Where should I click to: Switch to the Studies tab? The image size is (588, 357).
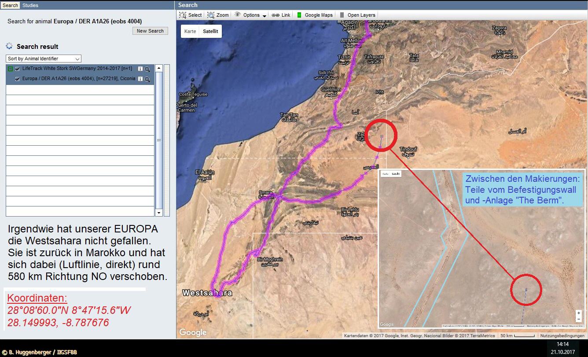pos(30,5)
